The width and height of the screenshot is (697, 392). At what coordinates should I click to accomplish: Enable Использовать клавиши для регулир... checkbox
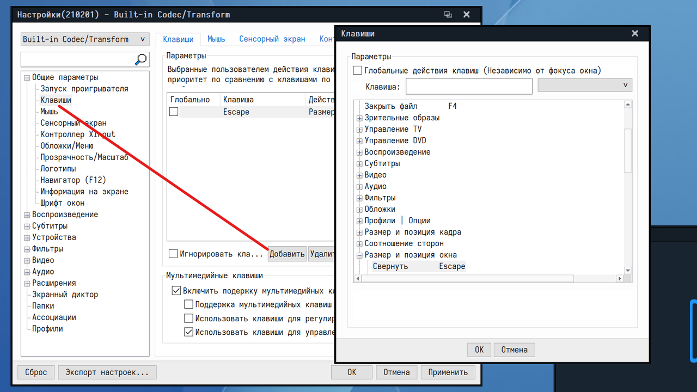coord(188,318)
